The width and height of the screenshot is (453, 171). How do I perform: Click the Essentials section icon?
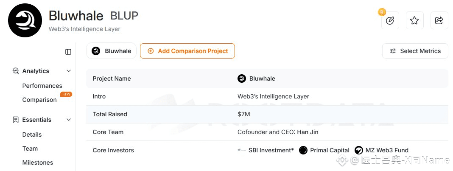pos(16,120)
